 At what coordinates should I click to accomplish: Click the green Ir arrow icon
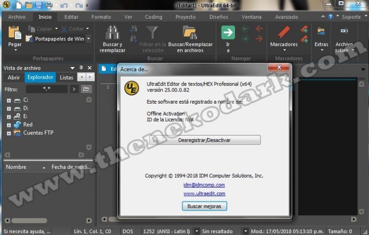click(x=228, y=33)
